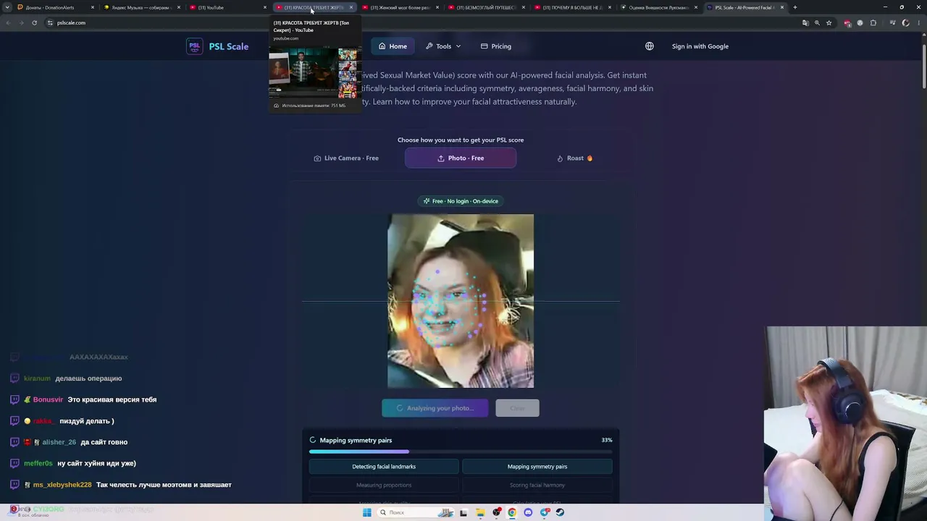The height and width of the screenshot is (521, 927).
Task: Select the Live Camera - Free option
Action: coord(346,158)
